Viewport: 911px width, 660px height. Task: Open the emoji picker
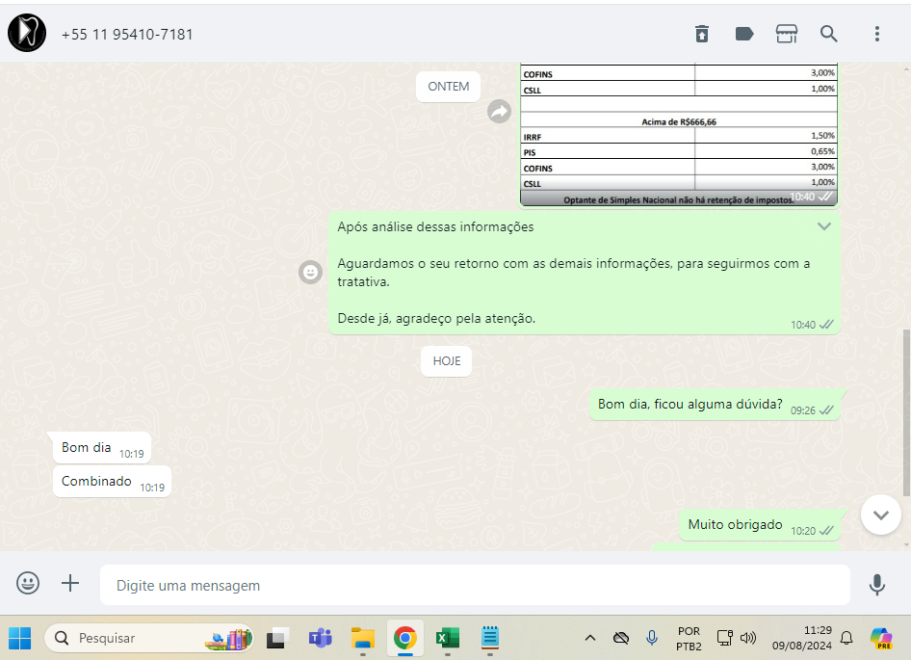click(x=29, y=583)
